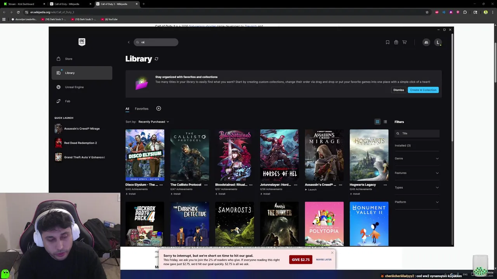Install Hogwarts Legacy

tap(355, 194)
